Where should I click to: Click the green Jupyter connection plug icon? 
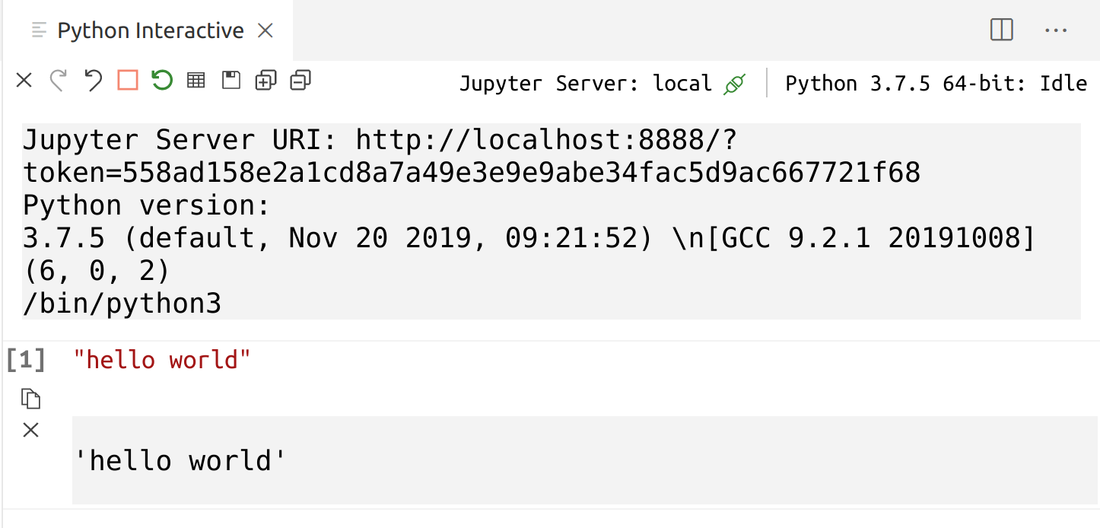734,84
